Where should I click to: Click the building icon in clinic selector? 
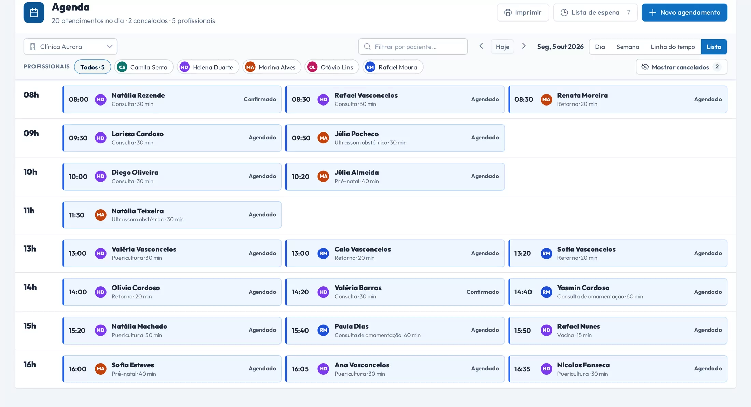pos(33,47)
